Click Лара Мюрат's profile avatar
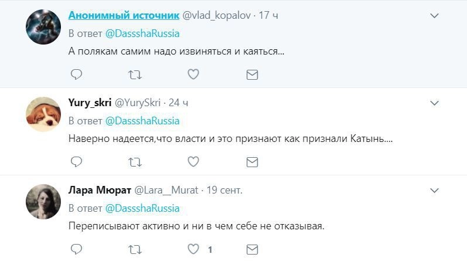467x261 pixels. [44, 202]
